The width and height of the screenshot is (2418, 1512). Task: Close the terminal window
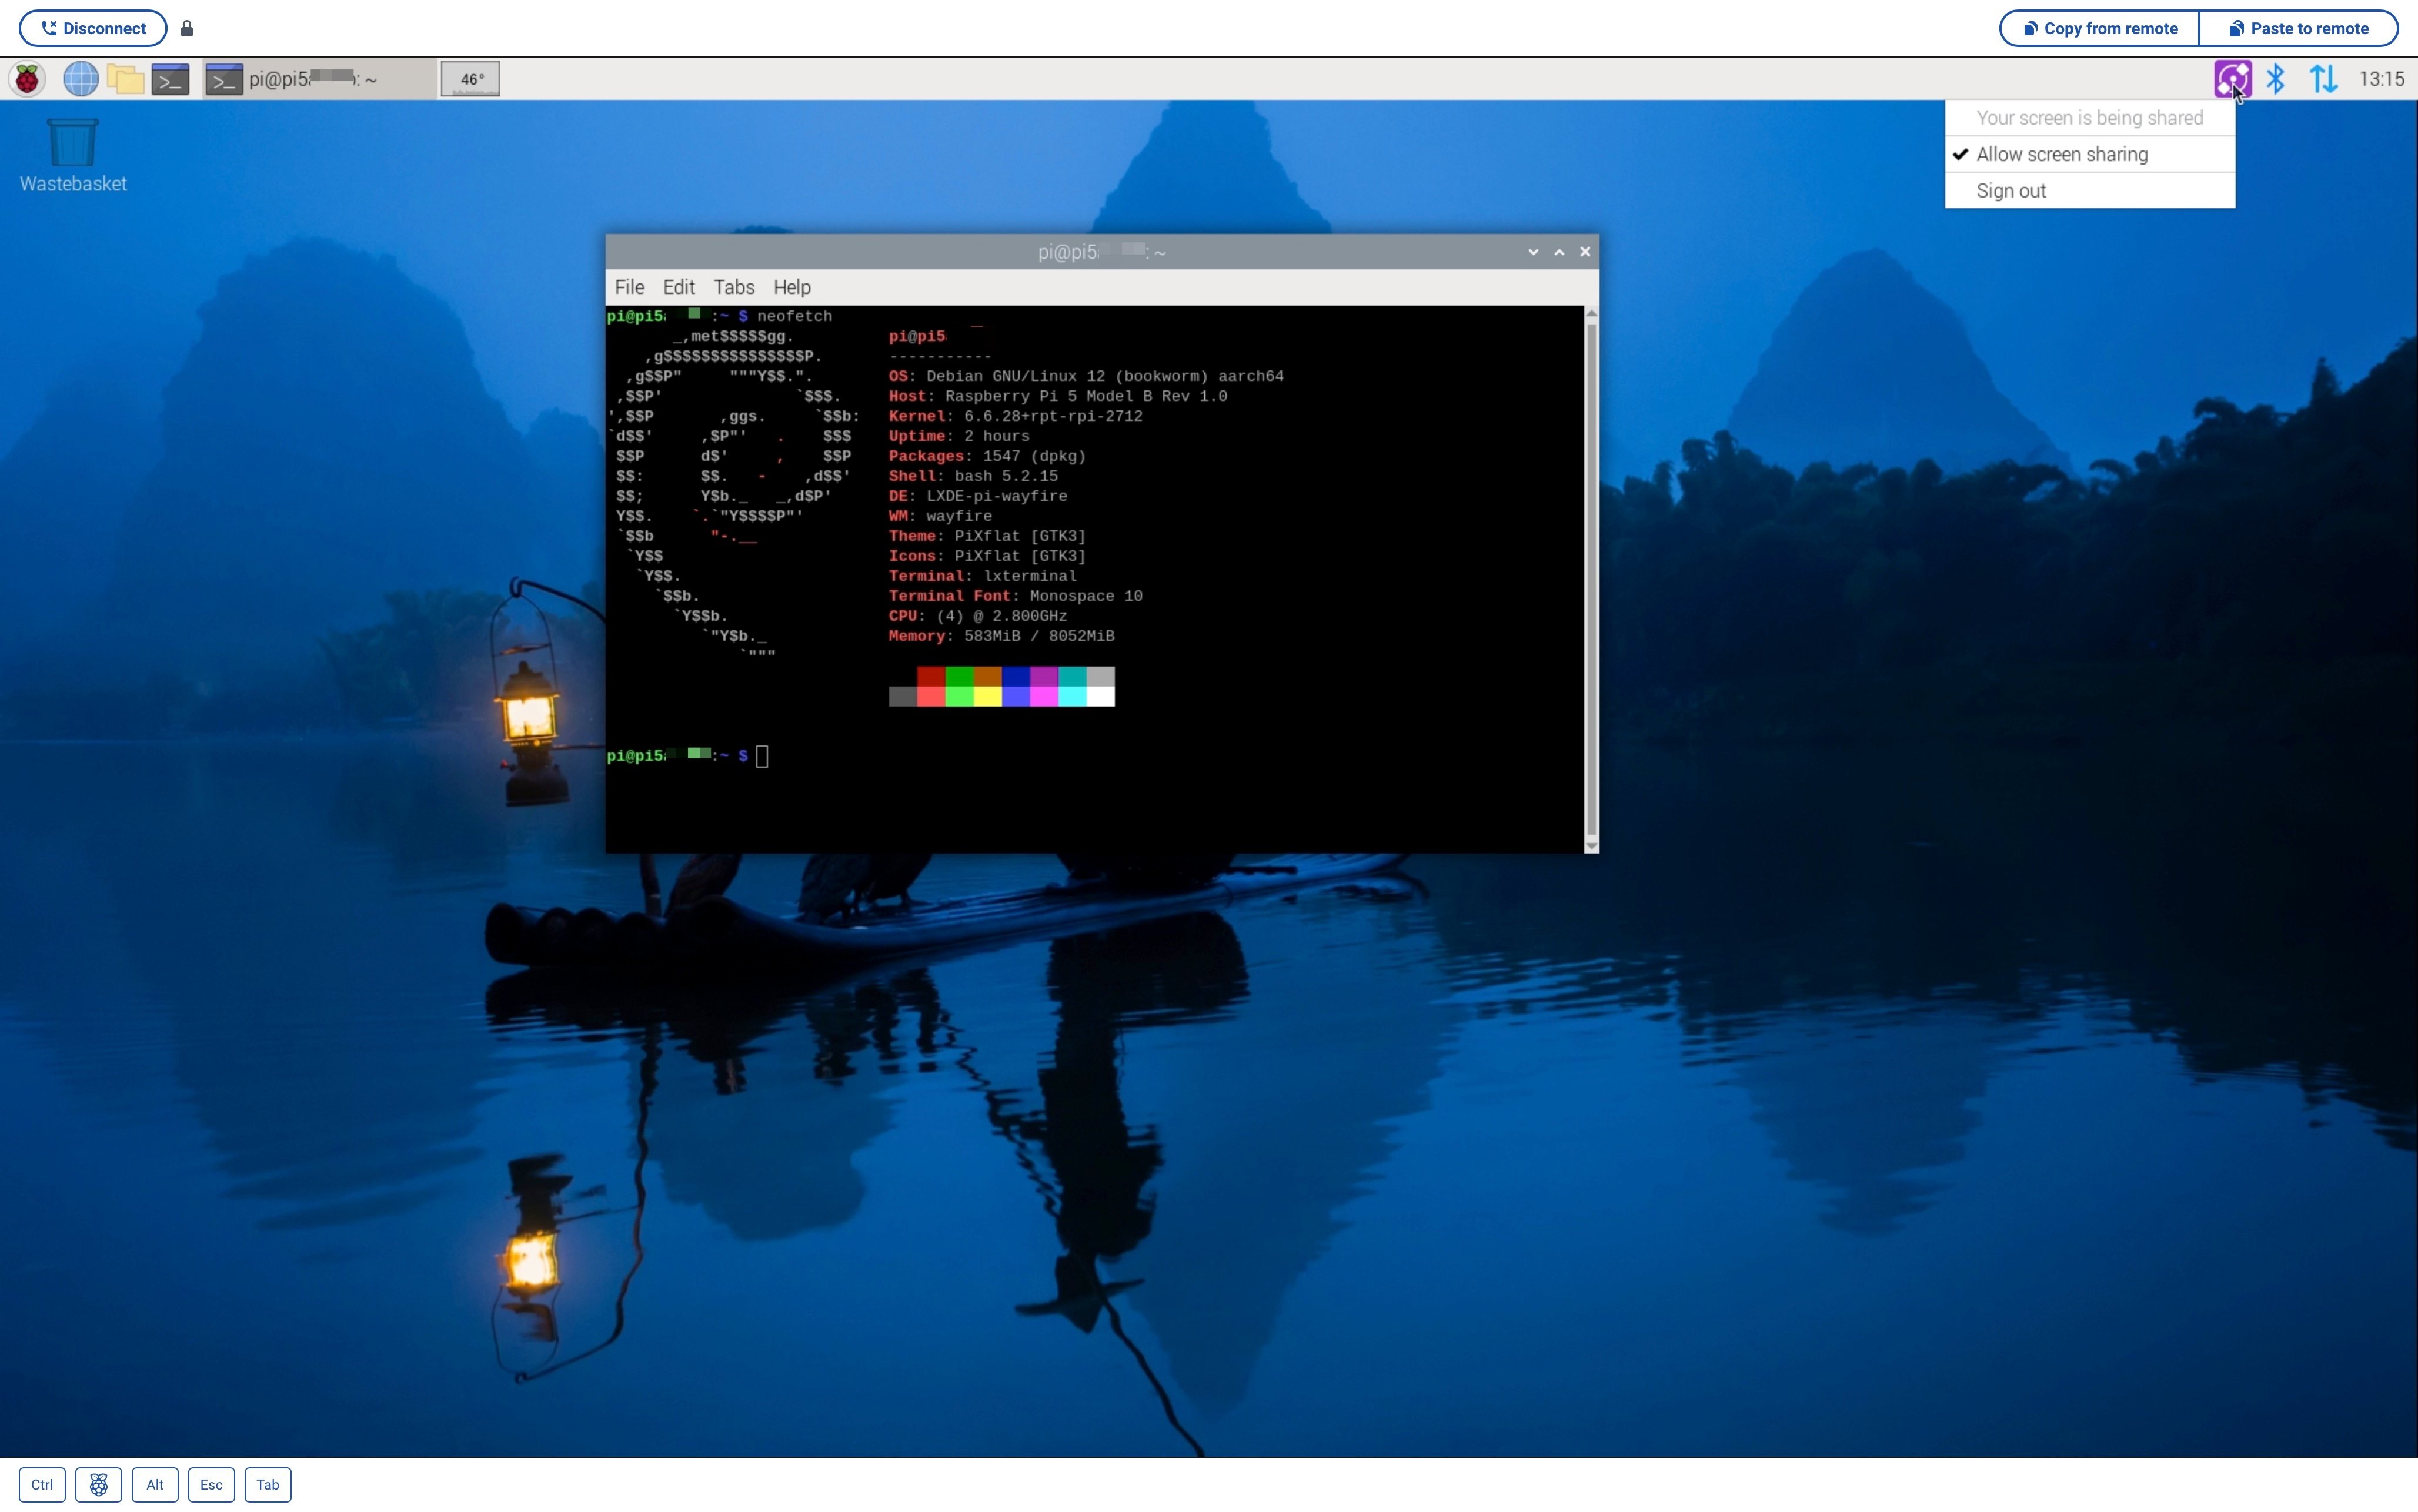point(1585,252)
